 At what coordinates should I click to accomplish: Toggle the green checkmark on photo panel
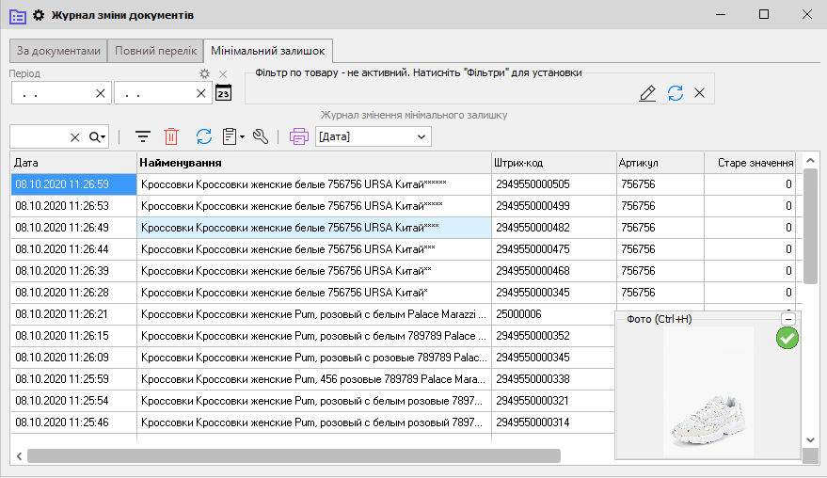coord(787,338)
